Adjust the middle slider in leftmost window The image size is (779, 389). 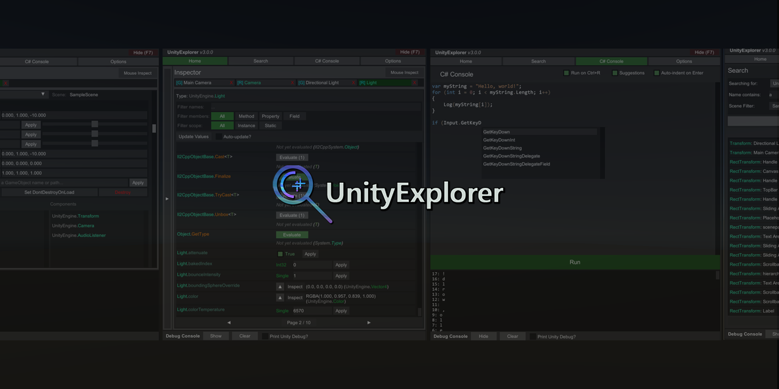click(x=94, y=134)
